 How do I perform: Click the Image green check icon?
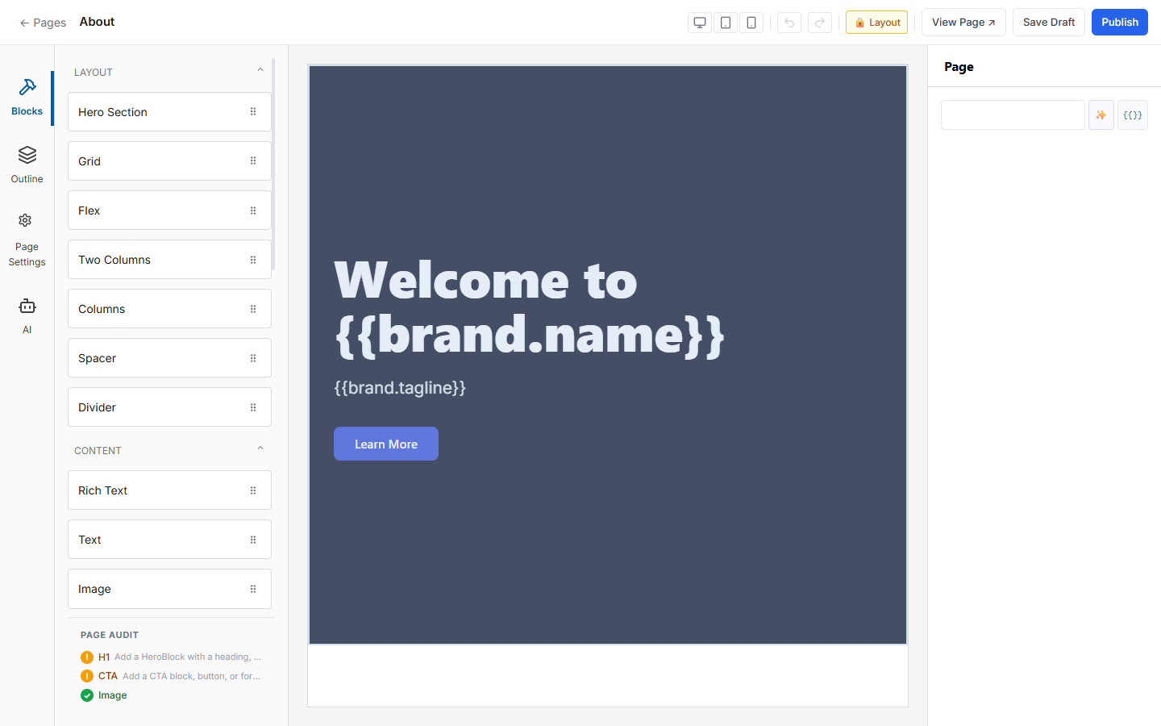click(87, 695)
